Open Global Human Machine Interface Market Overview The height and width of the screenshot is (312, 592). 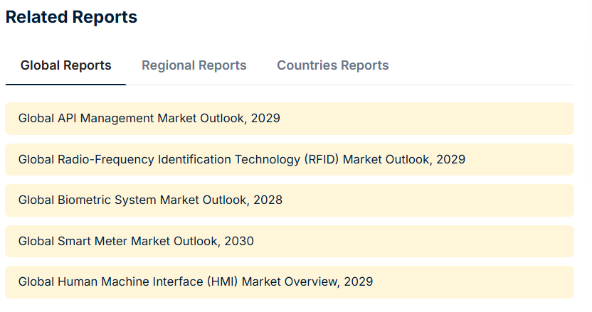coord(290,282)
